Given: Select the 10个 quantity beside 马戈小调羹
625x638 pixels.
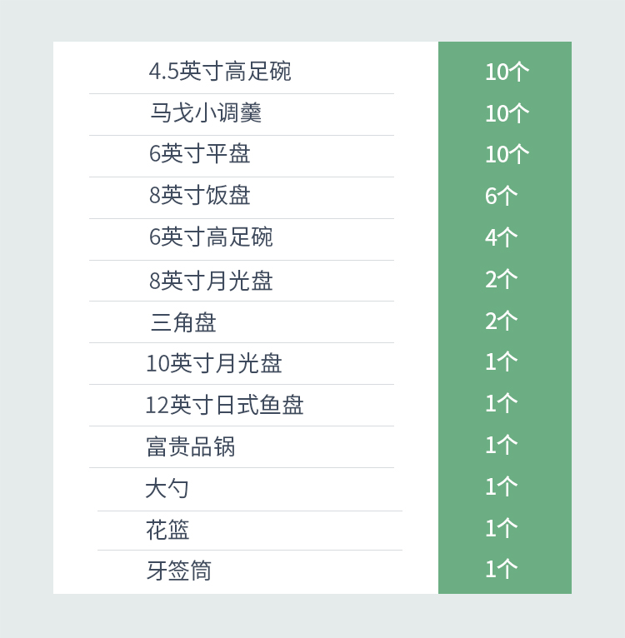Looking at the screenshot, I should click(x=507, y=113).
